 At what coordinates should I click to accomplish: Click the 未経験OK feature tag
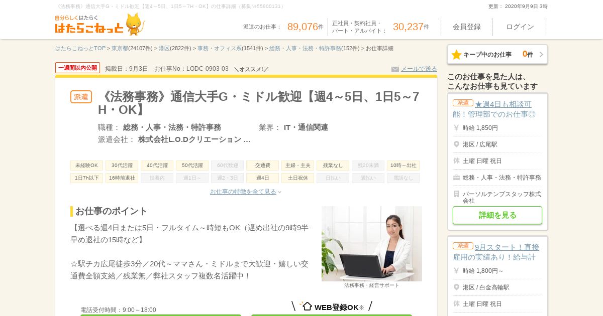[x=86, y=166]
